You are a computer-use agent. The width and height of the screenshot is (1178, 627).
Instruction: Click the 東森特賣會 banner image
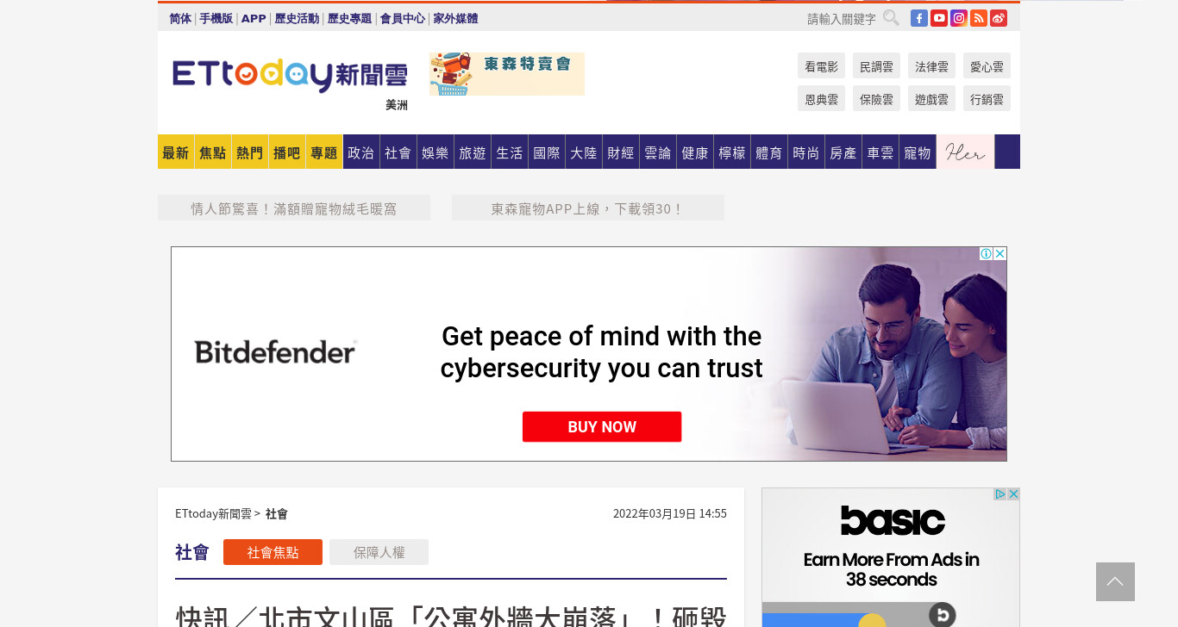507,74
